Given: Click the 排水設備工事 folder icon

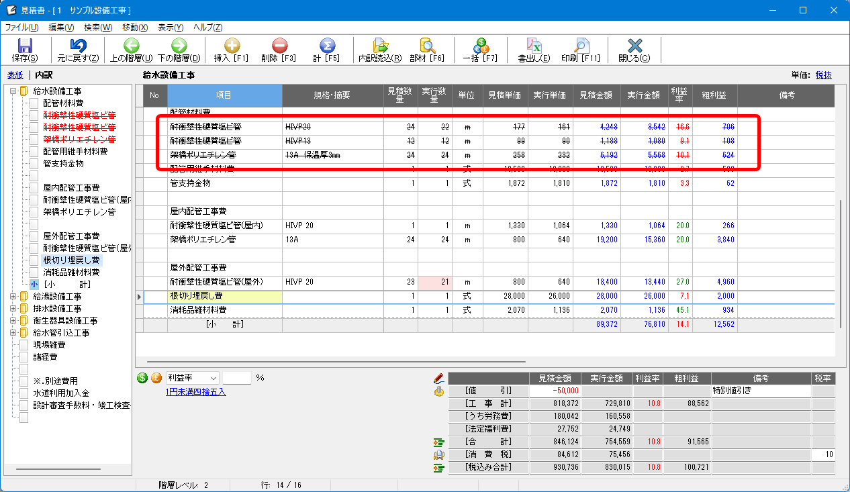Looking at the screenshot, I should pyautogui.click(x=23, y=309).
